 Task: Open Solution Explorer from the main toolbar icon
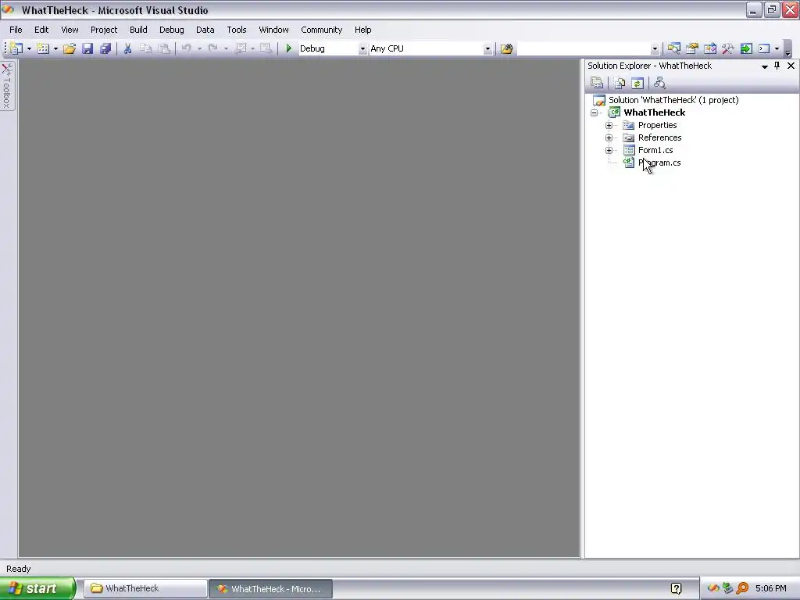tap(674, 48)
